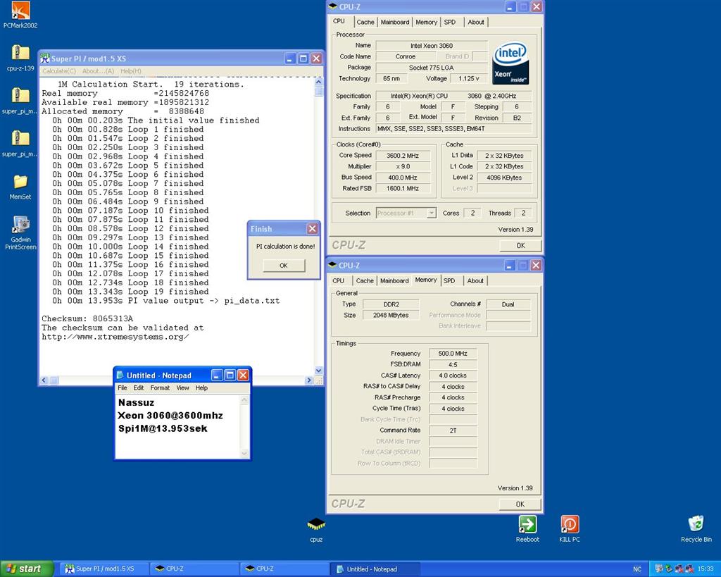This screenshot has width=721, height=577.
Task: Open SPD tab in lower CPU-Z window
Action: click(449, 280)
